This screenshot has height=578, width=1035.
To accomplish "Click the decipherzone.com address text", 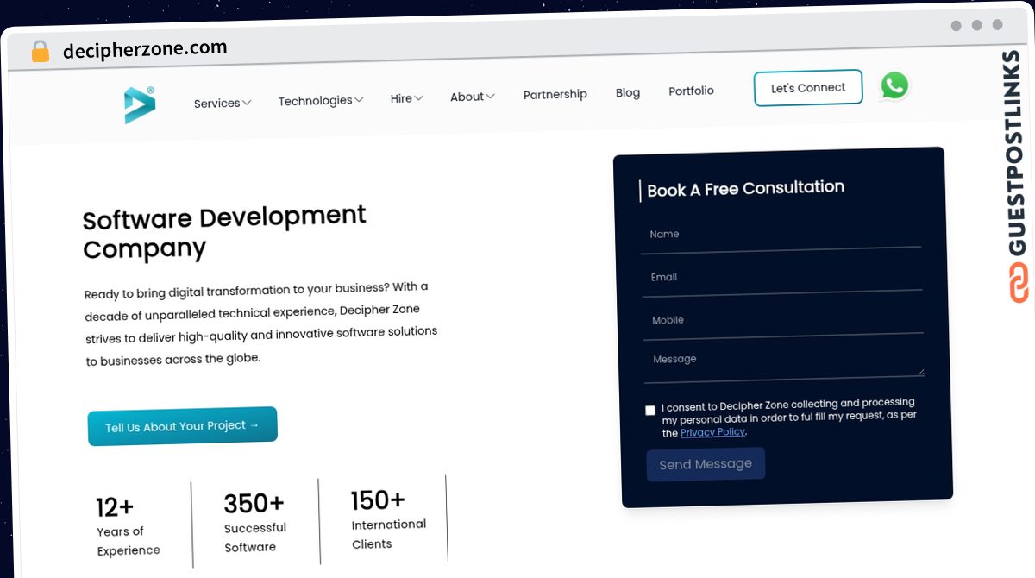I will pos(145,49).
